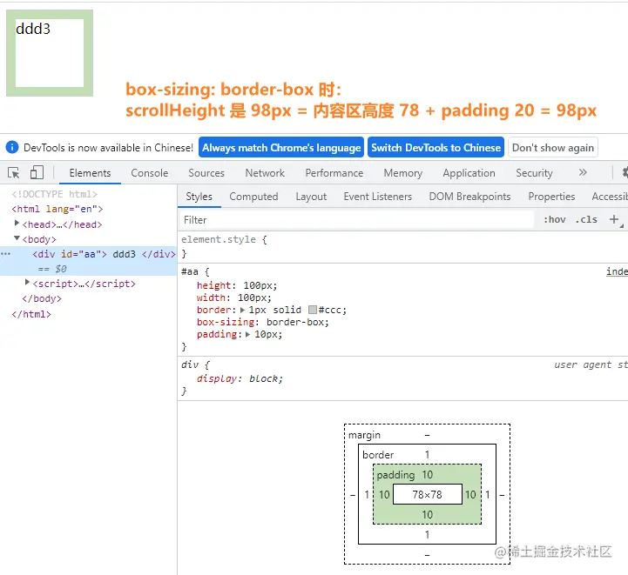Select the DOM Breakpoints sub-tab
This screenshot has width=628, height=575.
469,197
